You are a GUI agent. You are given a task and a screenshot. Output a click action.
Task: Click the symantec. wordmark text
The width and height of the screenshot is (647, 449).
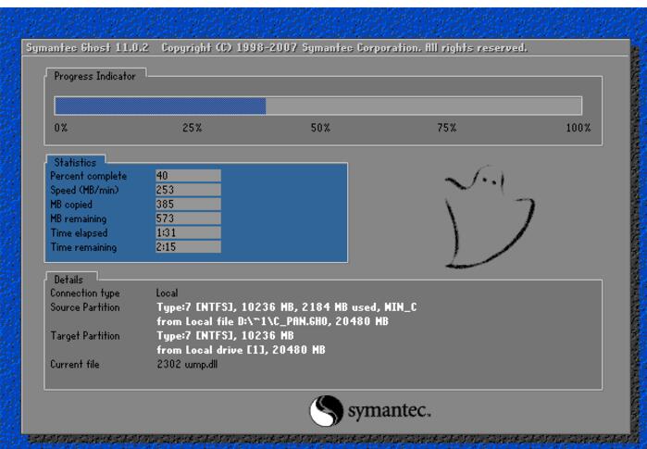point(389,411)
